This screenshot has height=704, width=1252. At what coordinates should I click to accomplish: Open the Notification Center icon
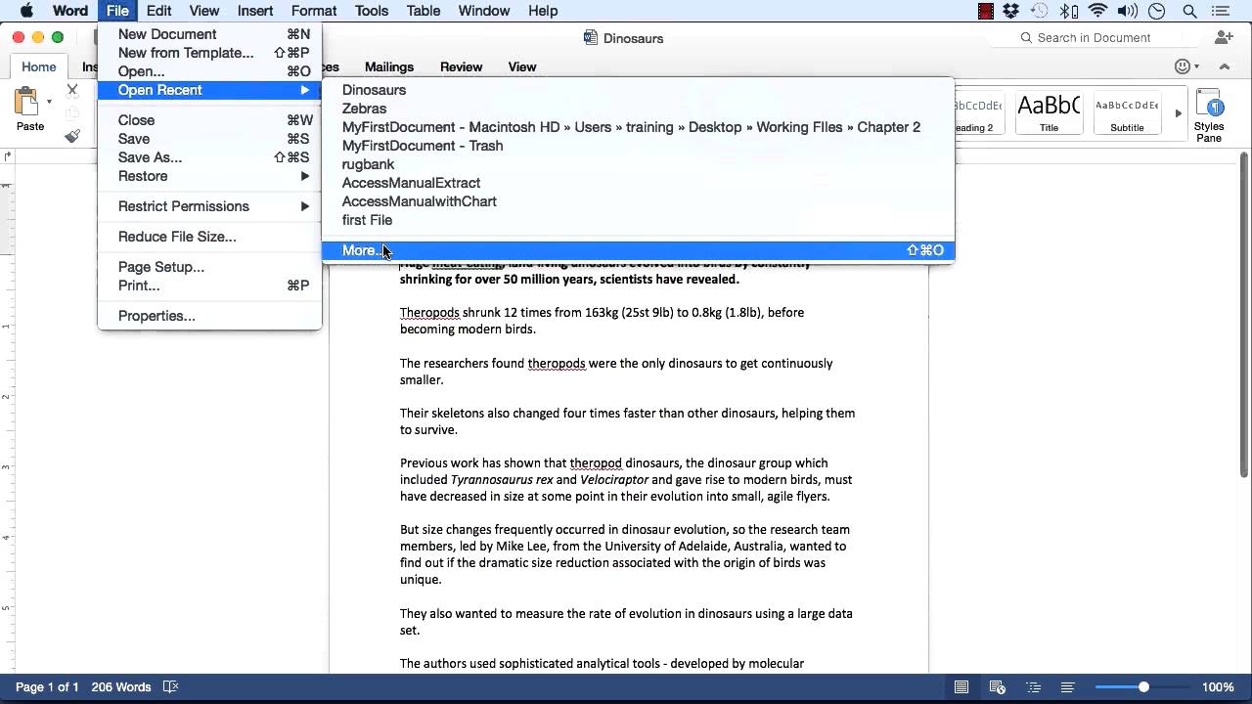click(1223, 11)
